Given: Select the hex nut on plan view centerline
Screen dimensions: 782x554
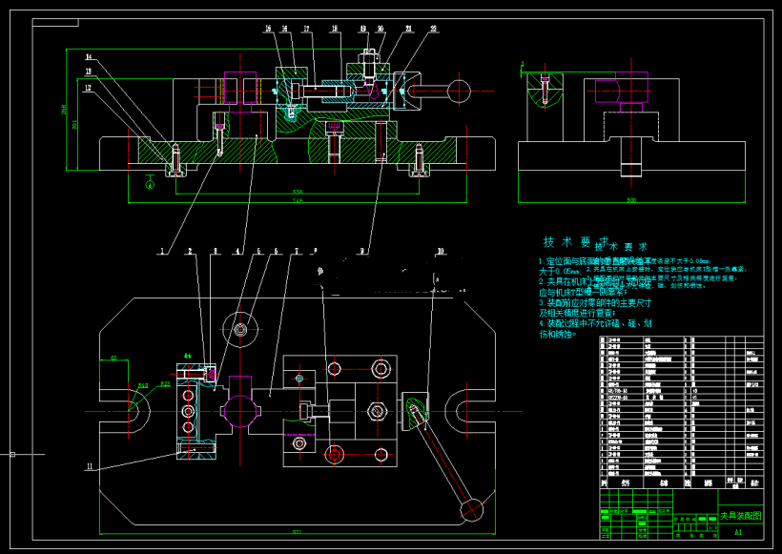Looking at the screenshot, I should point(376,411).
